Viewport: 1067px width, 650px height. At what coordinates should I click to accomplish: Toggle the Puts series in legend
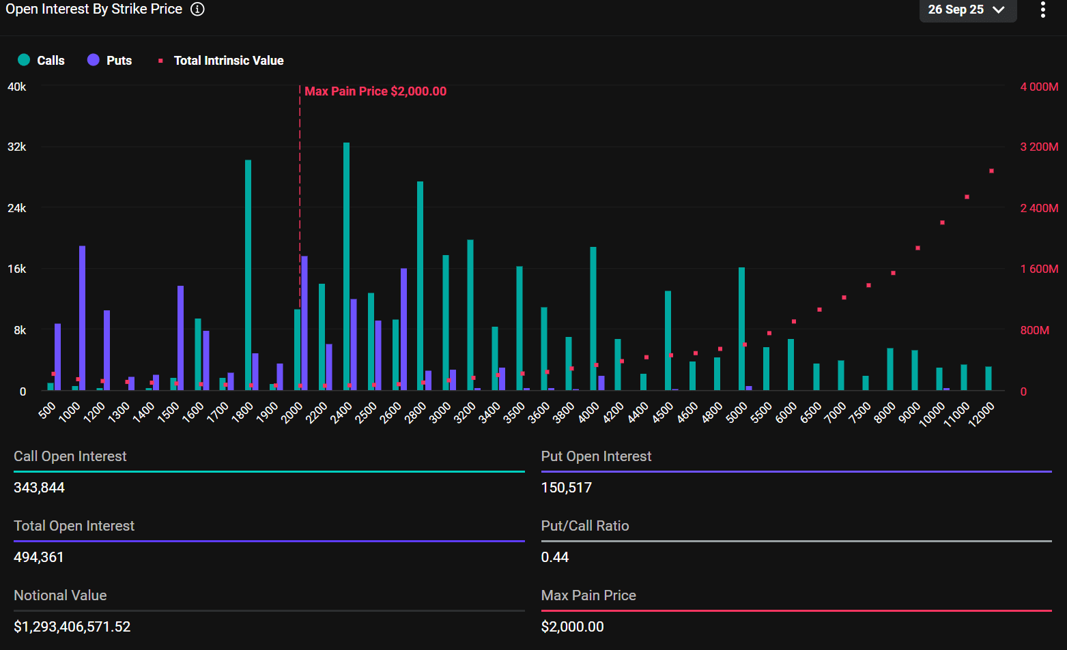(x=119, y=61)
